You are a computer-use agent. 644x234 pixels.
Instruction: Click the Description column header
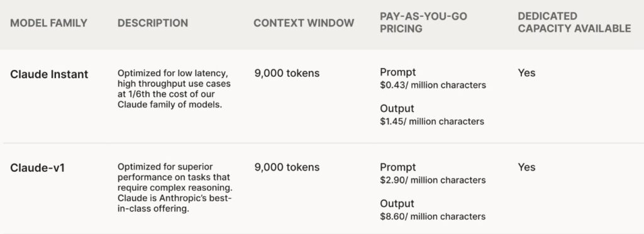point(153,23)
